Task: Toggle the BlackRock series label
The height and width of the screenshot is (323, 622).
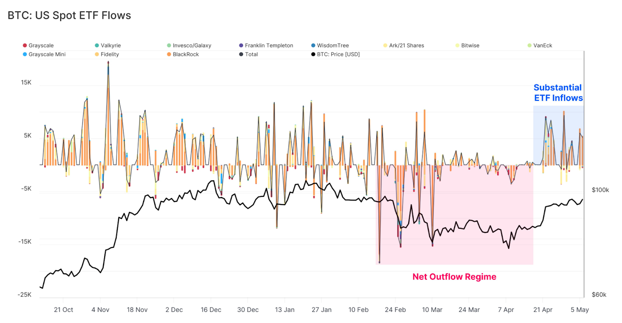Action: coord(186,54)
